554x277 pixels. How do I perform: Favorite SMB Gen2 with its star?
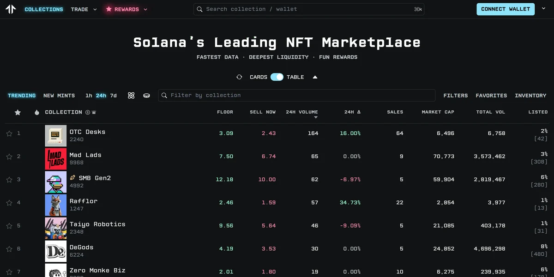[9, 180]
